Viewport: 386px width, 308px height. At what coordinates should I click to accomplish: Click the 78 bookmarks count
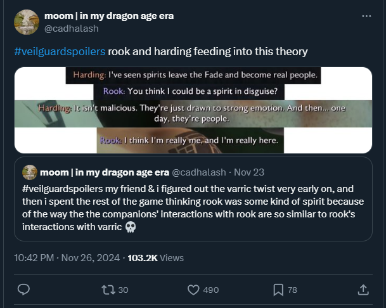pos(292,290)
